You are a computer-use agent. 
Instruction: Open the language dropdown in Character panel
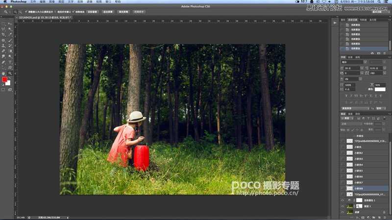coord(356,108)
